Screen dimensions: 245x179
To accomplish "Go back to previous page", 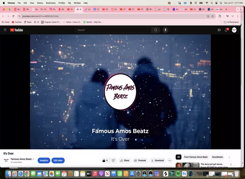I will point(3,16).
